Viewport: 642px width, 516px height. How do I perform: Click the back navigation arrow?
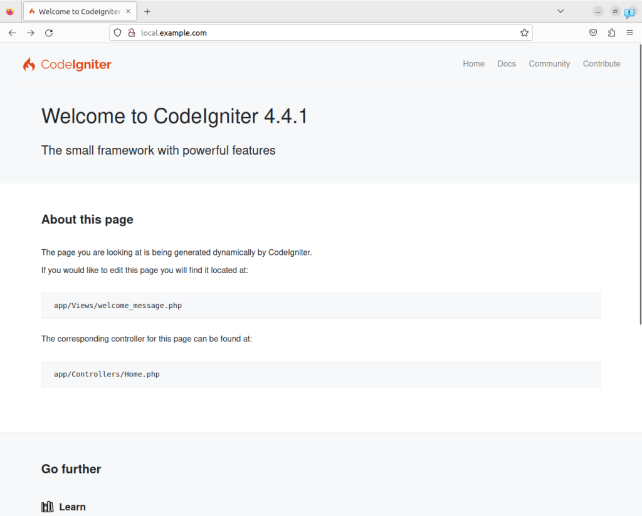coord(11,33)
